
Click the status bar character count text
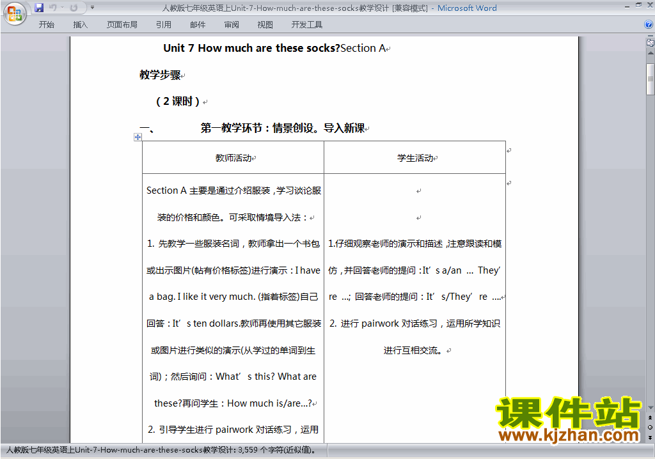tap(161, 450)
